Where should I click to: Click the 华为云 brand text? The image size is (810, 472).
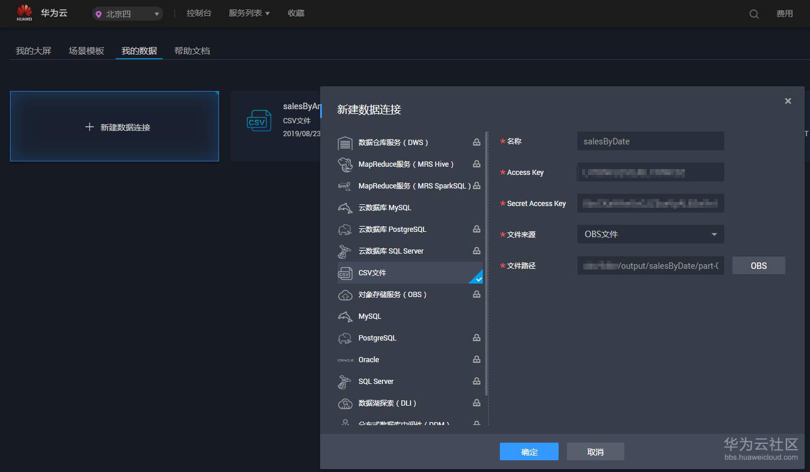point(54,13)
